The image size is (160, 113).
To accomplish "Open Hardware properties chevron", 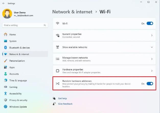I will coord(152,71).
